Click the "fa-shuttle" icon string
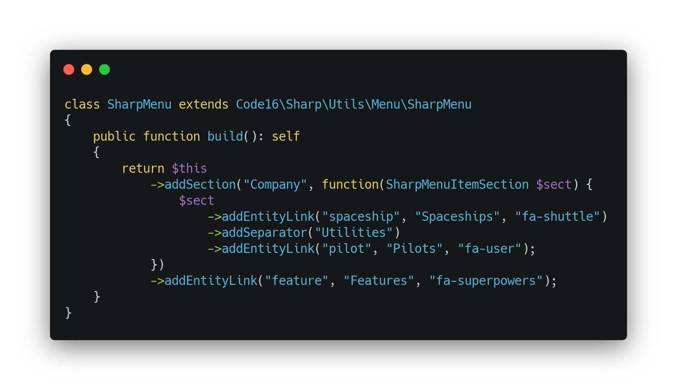The height and width of the screenshot is (390, 677). click(x=557, y=216)
